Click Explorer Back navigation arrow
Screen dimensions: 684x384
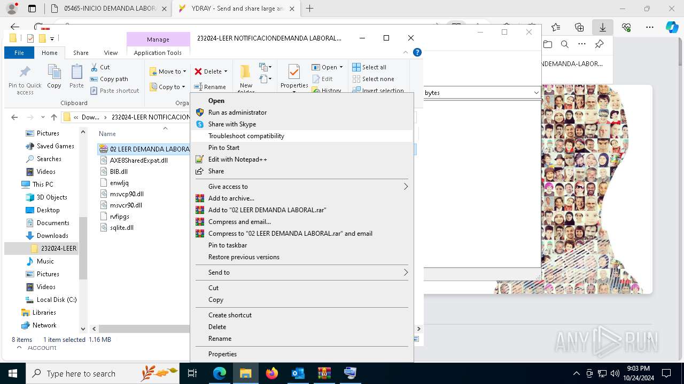pyautogui.click(x=14, y=117)
